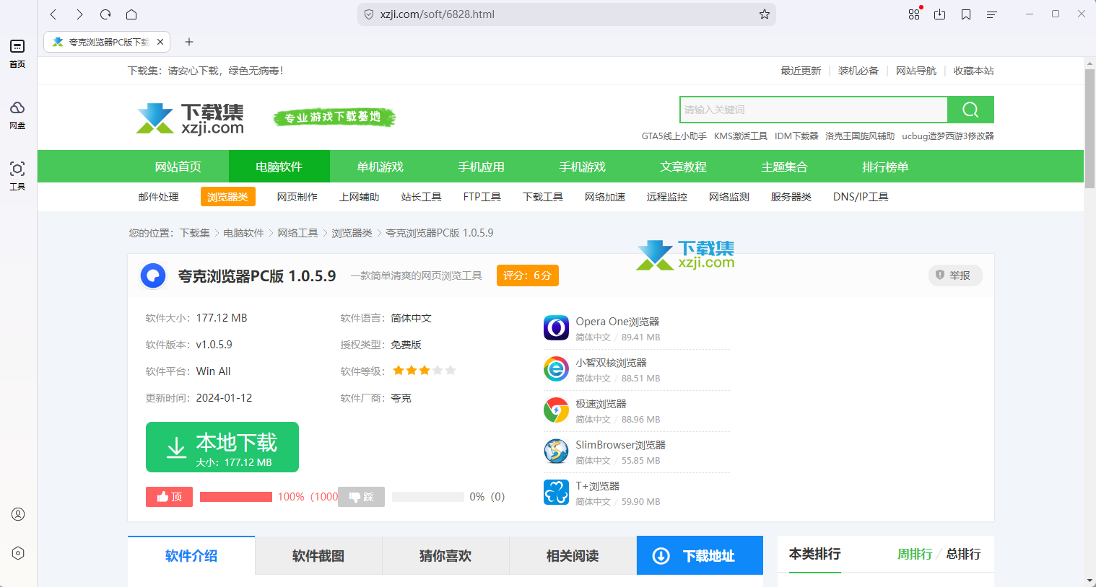
Task: Click the green 本地下载 button
Action: [222, 447]
